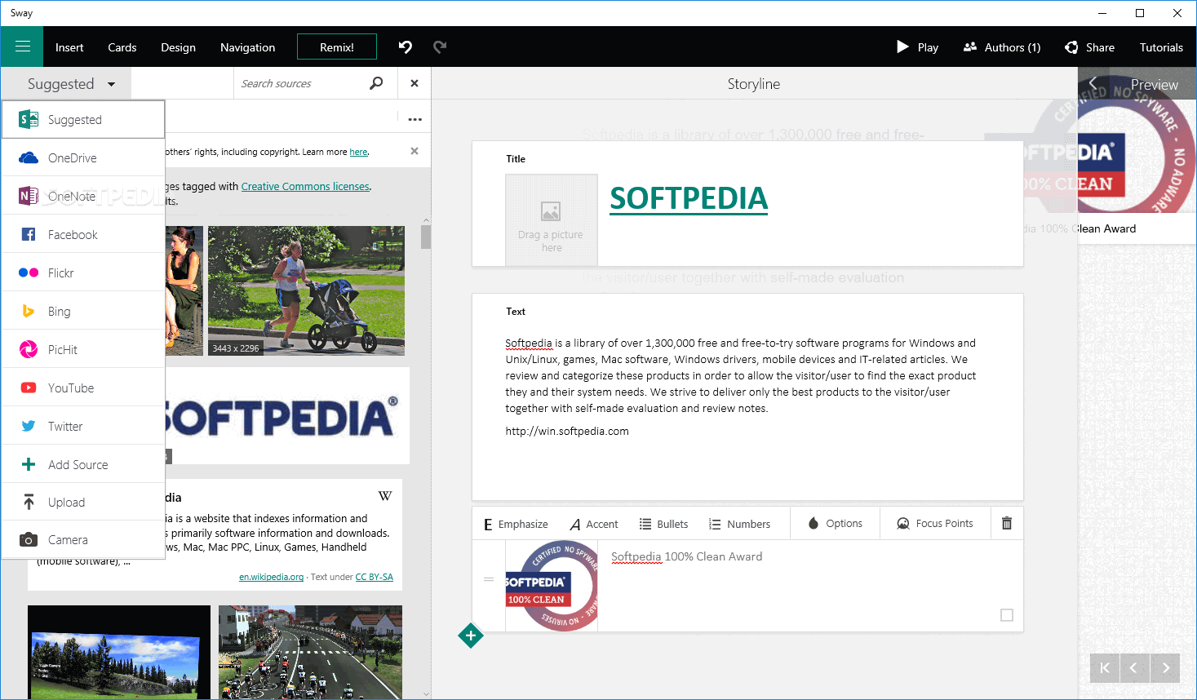Open Focus Points for the image
This screenshot has height=700, width=1197.
pos(935,524)
